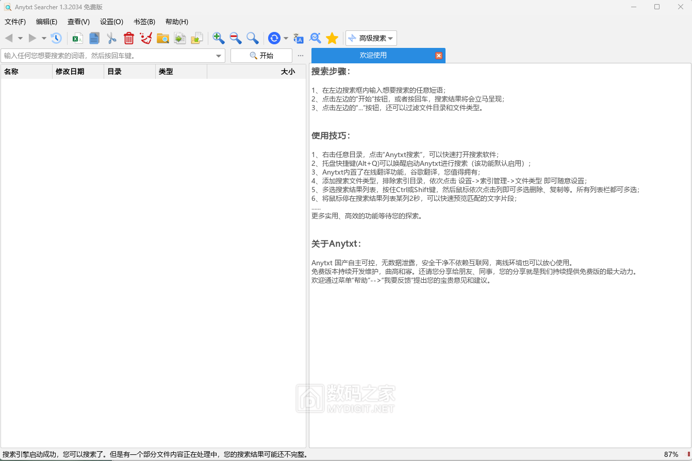692x461 pixels.
Task: Open the back history dropdown arrow
Action: coord(20,38)
